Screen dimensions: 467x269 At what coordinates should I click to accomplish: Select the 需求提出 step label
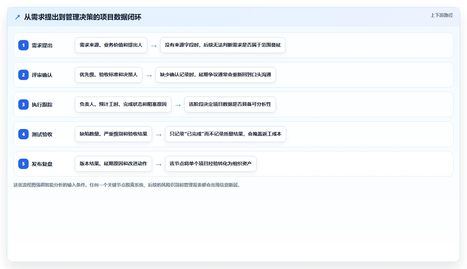42,45
